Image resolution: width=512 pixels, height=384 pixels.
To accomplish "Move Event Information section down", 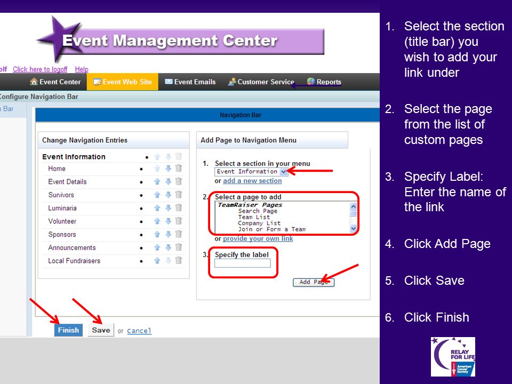I will (168, 157).
